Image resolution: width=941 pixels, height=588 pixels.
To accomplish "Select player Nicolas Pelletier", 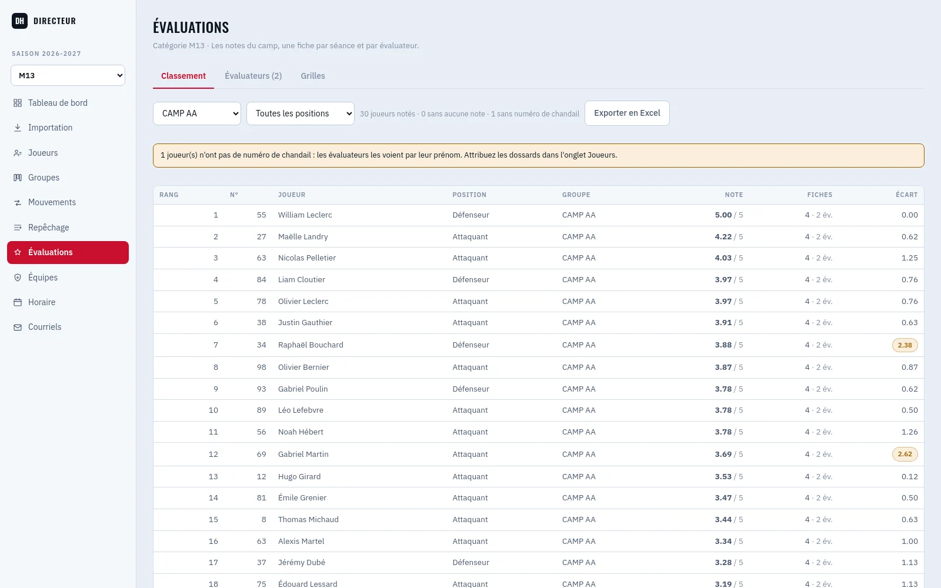I will pyautogui.click(x=307, y=258).
